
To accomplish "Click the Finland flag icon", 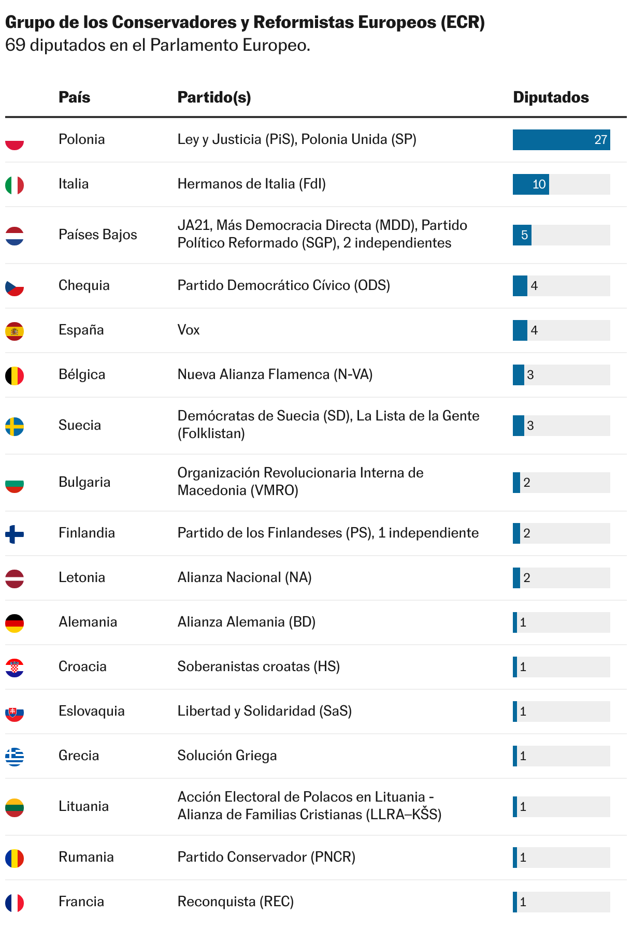I will click(x=15, y=534).
